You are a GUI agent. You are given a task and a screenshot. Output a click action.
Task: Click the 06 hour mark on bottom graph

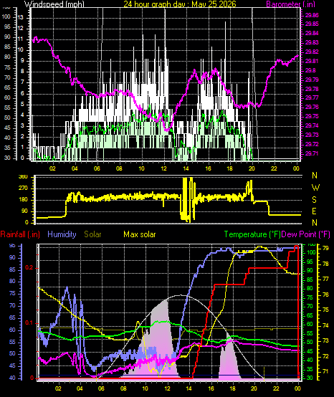click(102, 388)
